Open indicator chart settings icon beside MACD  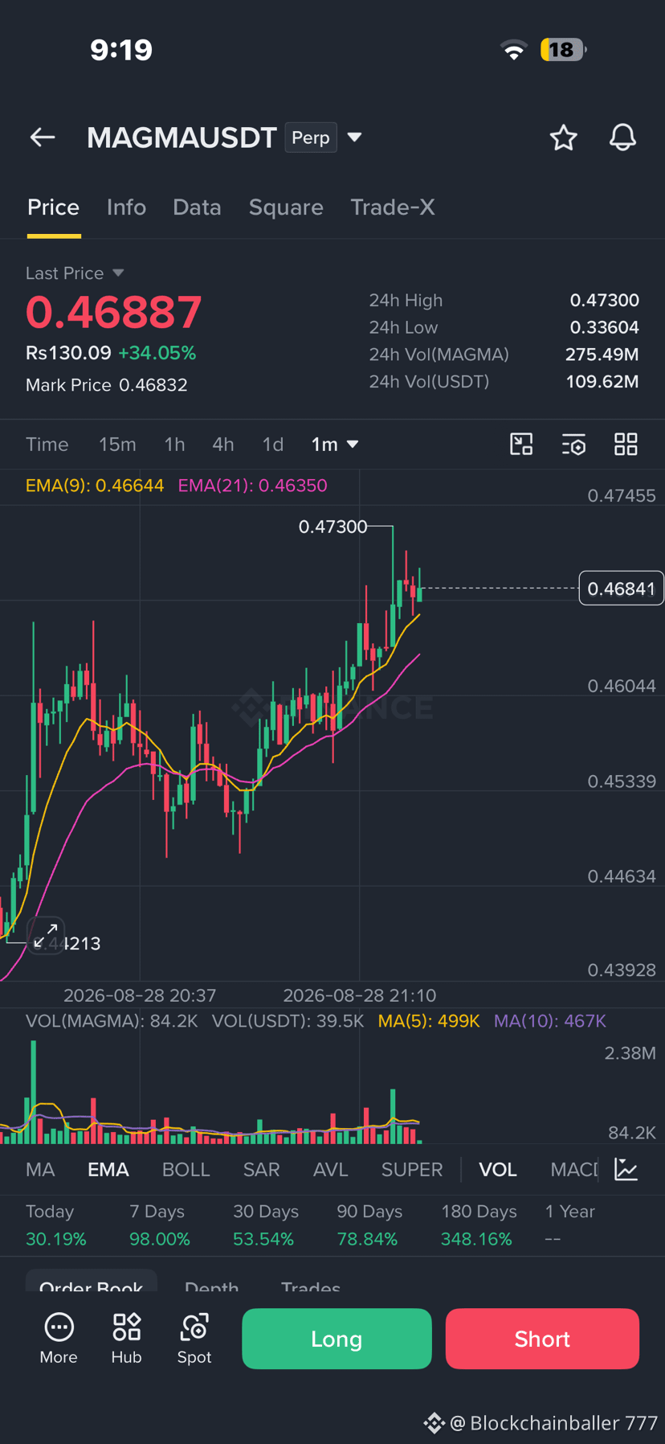tap(626, 1169)
